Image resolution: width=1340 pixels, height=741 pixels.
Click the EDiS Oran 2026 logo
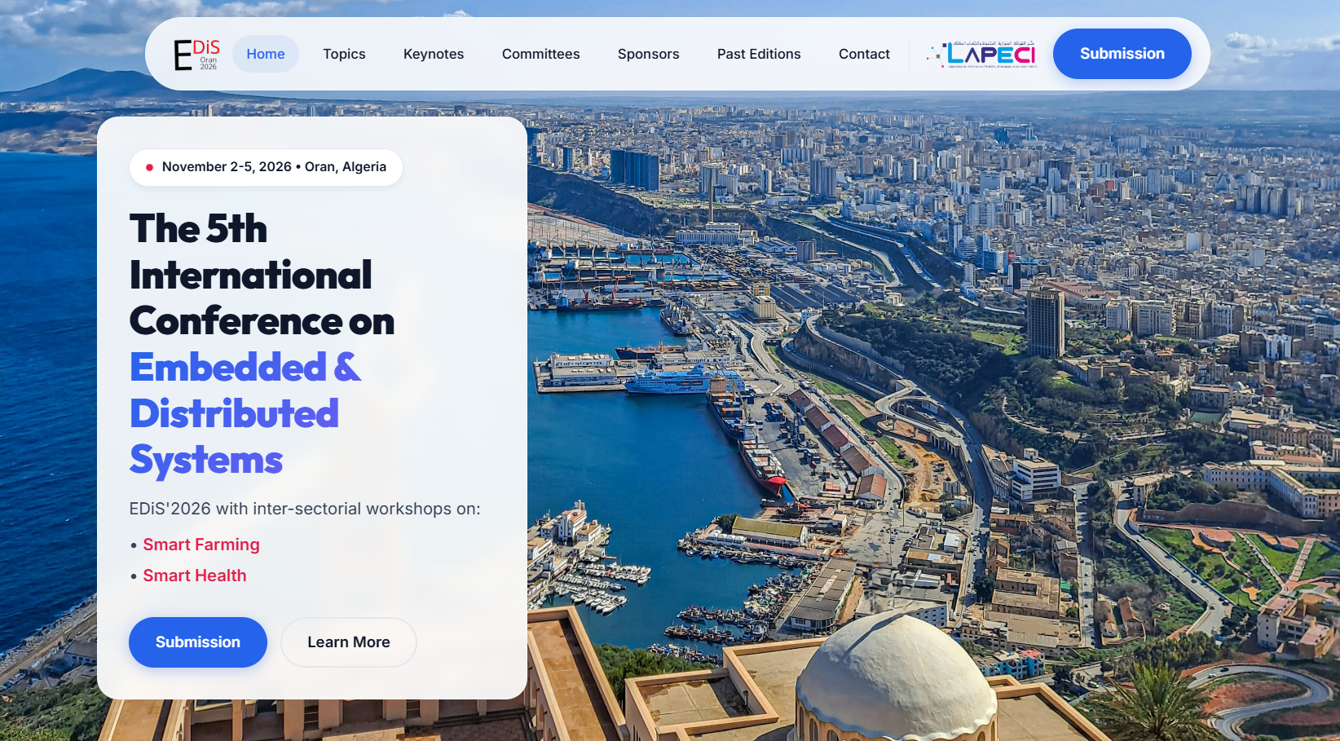[196, 54]
